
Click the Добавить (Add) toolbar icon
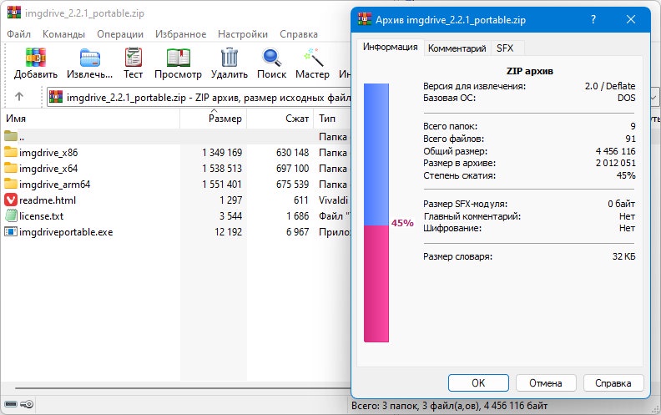click(x=35, y=58)
